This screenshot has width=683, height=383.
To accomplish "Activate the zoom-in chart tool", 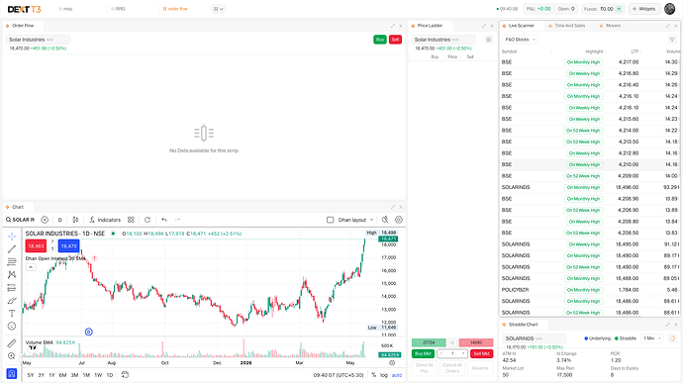I will tap(12, 356).
